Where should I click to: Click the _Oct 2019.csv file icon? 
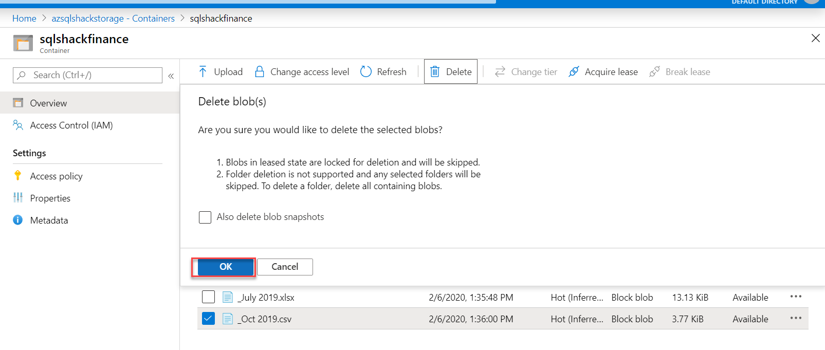click(227, 319)
